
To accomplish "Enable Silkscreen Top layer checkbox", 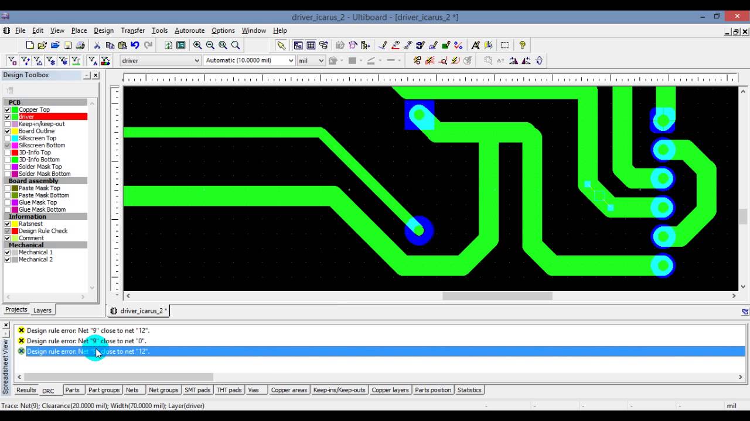I will (x=8, y=138).
